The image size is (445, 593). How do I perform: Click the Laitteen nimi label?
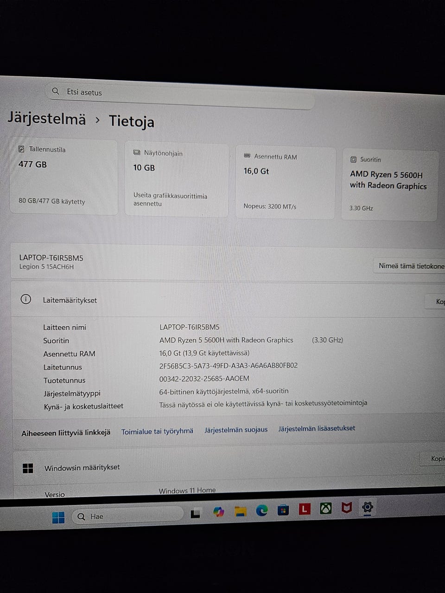(x=64, y=327)
